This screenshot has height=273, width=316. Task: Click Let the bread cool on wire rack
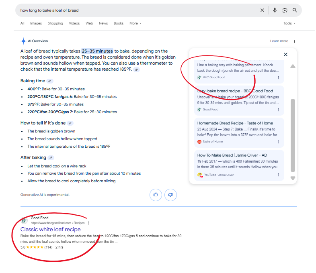57,166
